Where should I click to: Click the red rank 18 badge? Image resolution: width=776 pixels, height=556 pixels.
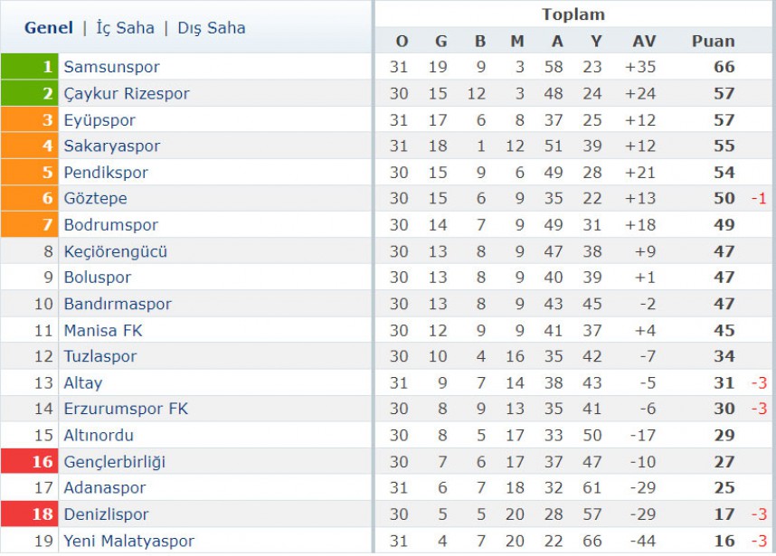[30, 514]
